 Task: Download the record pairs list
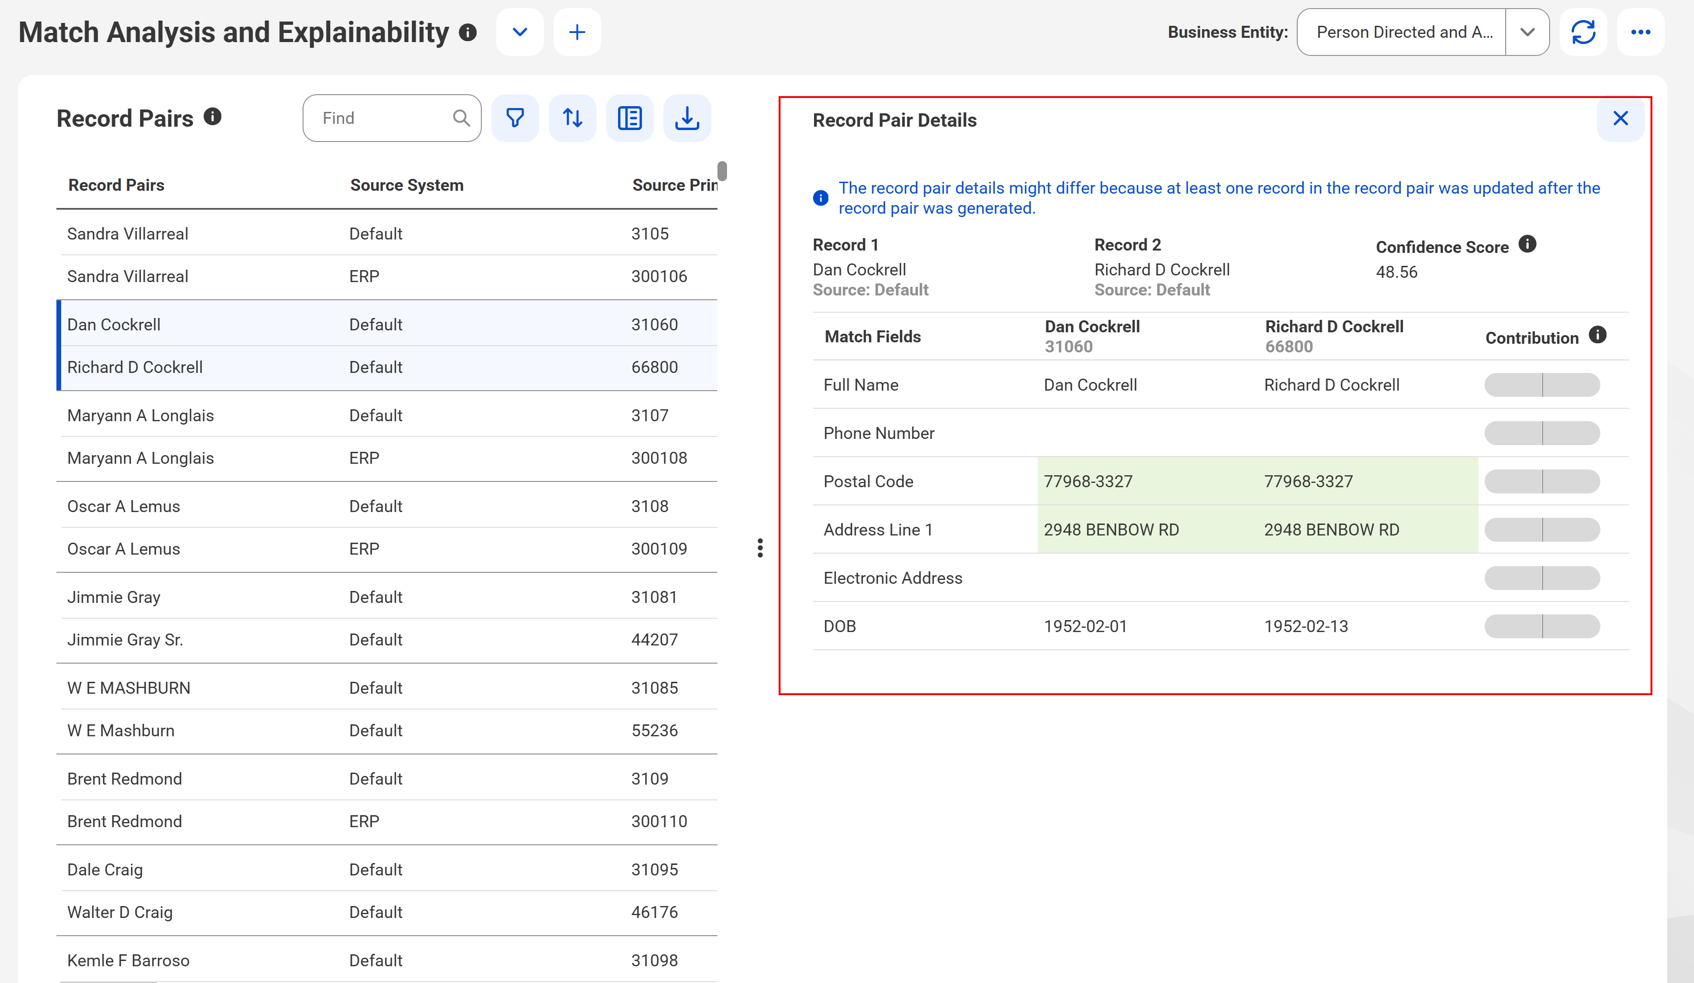click(687, 119)
